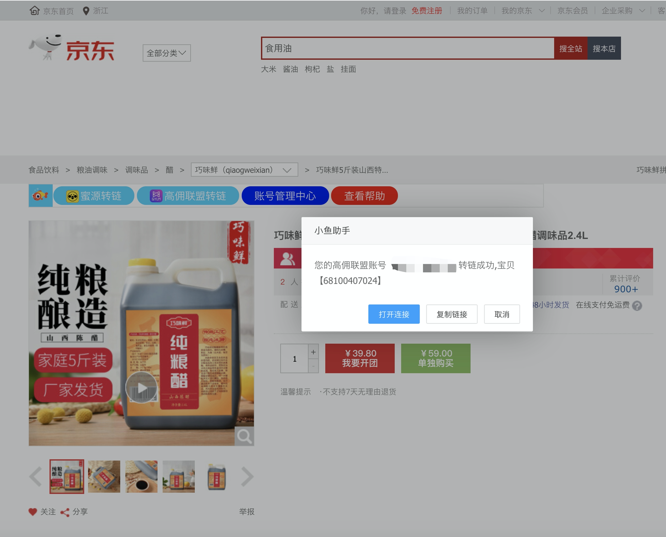Click the main product vinegar image
The width and height of the screenshot is (666, 537).
pyautogui.click(x=141, y=333)
